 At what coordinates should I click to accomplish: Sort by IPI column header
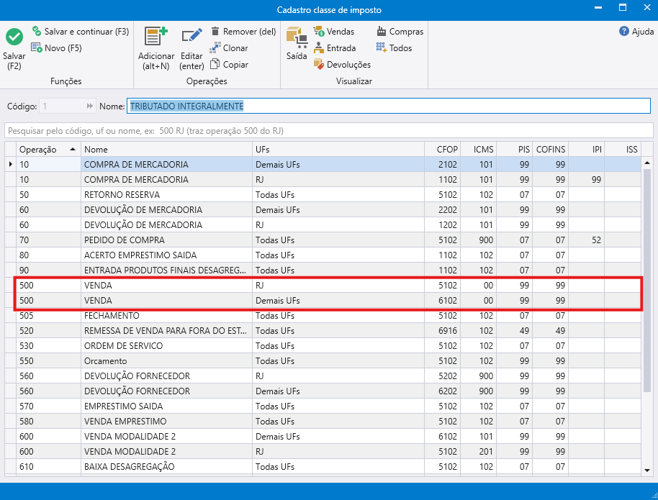point(587,150)
